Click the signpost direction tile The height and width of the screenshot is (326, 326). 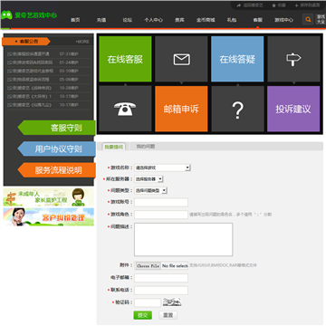(293, 59)
